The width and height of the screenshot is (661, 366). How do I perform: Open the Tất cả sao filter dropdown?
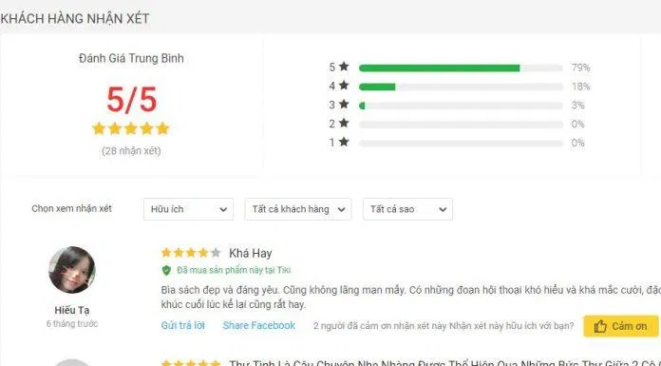click(x=407, y=209)
